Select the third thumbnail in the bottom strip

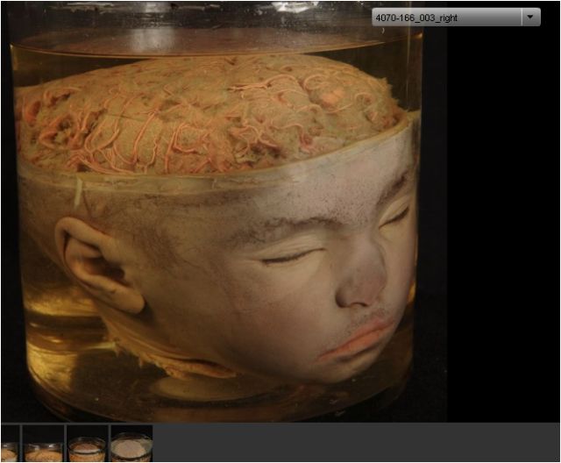pos(88,443)
